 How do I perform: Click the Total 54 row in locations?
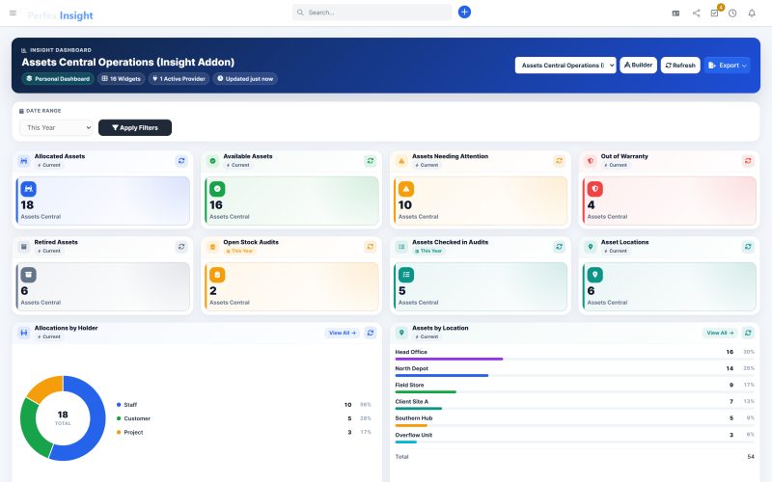point(574,457)
